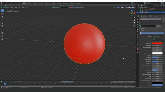Activate the Annotate tool
The image size is (165, 92).
point(2,30)
